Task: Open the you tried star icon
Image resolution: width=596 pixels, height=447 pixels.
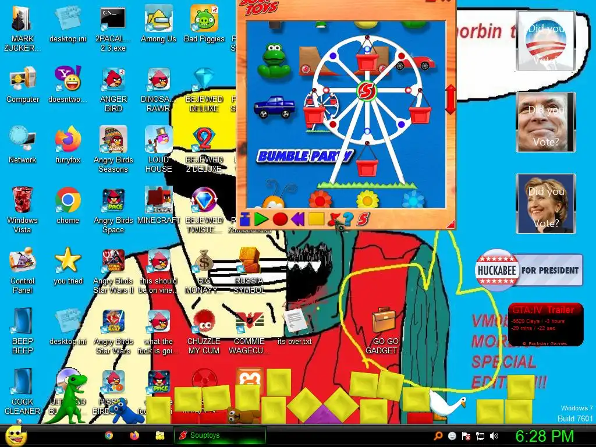Action: click(68, 265)
